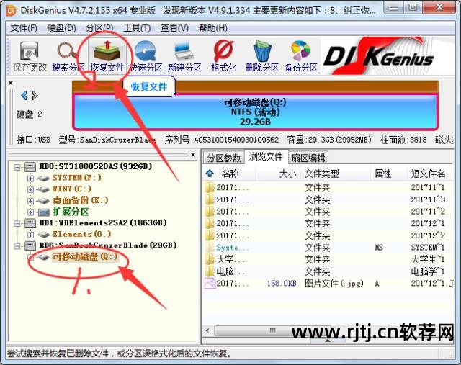Click the 大学... folder icon
The width and height of the screenshot is (461, 365).
click(210, 259)
